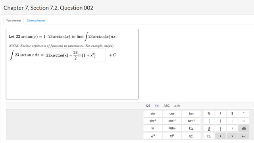Insert the e exponent key

(152, 136)
